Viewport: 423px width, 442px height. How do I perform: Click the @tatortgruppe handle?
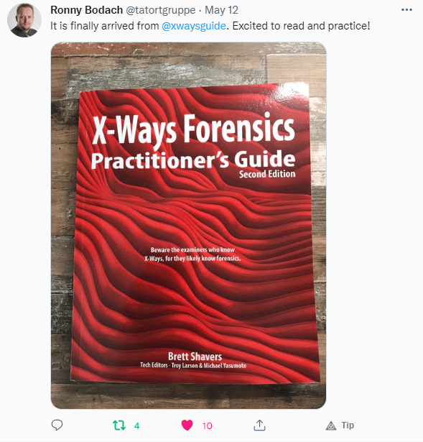(x=161, y=10)
